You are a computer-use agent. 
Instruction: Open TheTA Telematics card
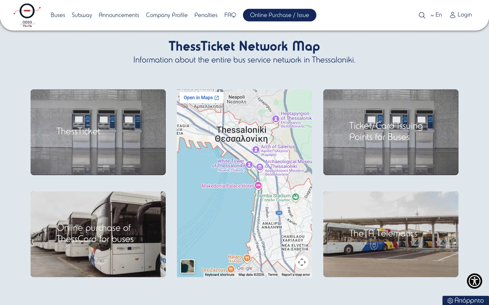(391, 234)
